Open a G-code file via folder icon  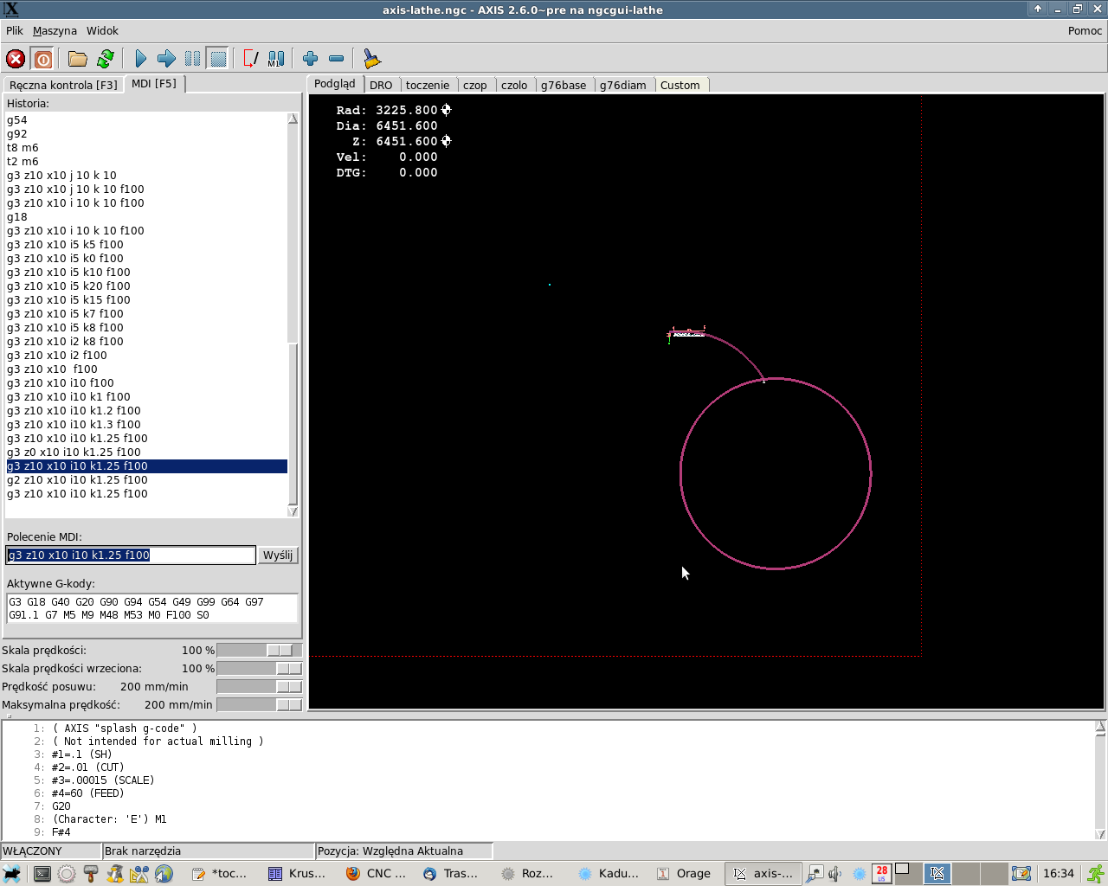78,59
